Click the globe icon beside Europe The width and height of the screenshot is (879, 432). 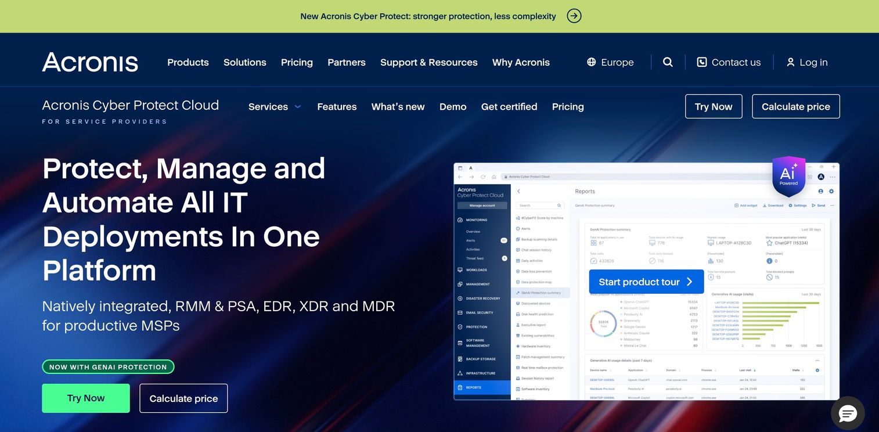pyautogui.click(x=592, y=62)
